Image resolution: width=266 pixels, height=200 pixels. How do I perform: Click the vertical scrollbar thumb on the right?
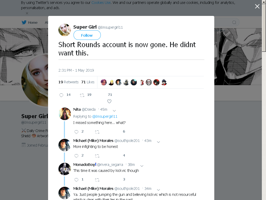[x=264, y=28]
